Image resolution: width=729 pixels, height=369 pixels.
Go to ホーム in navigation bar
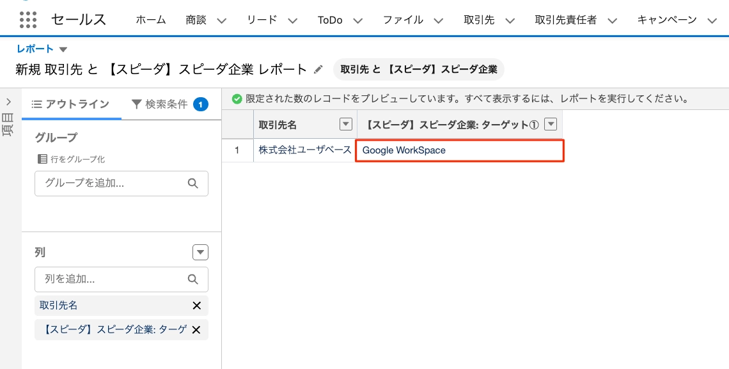[151, 20]
